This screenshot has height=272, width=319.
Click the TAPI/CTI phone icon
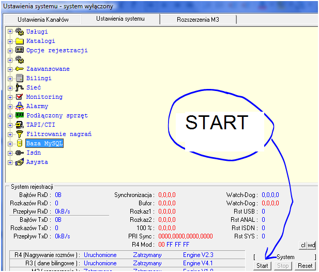(x=20, y=125)
